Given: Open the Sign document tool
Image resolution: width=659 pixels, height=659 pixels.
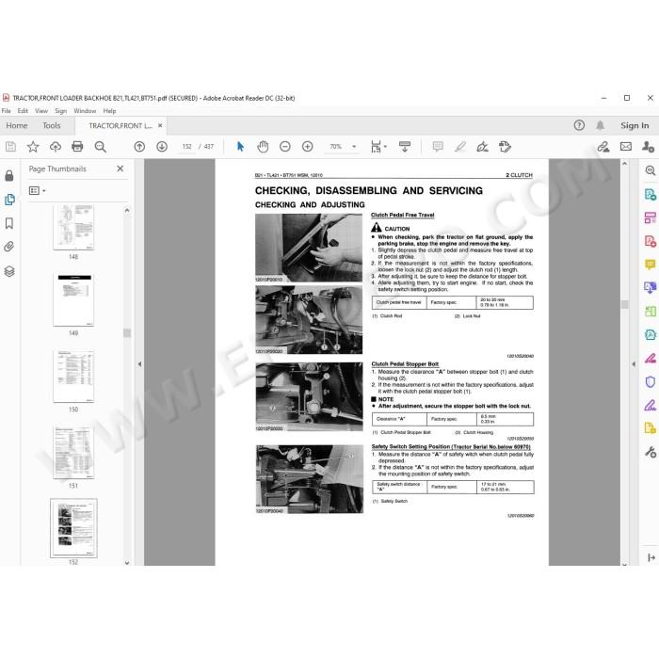Looking at the screenshot, I should point(482,147).
